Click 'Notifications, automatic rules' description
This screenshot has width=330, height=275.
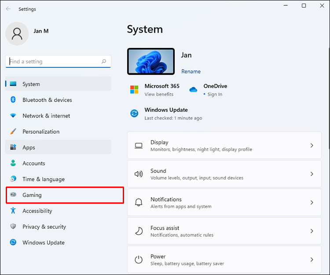[182, 235]
